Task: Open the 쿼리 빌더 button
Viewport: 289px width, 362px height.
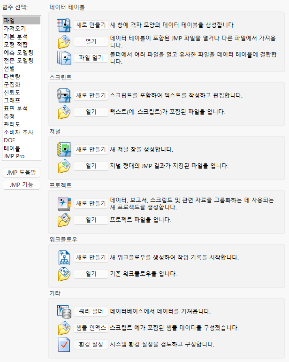Action: tap(91, 311)
